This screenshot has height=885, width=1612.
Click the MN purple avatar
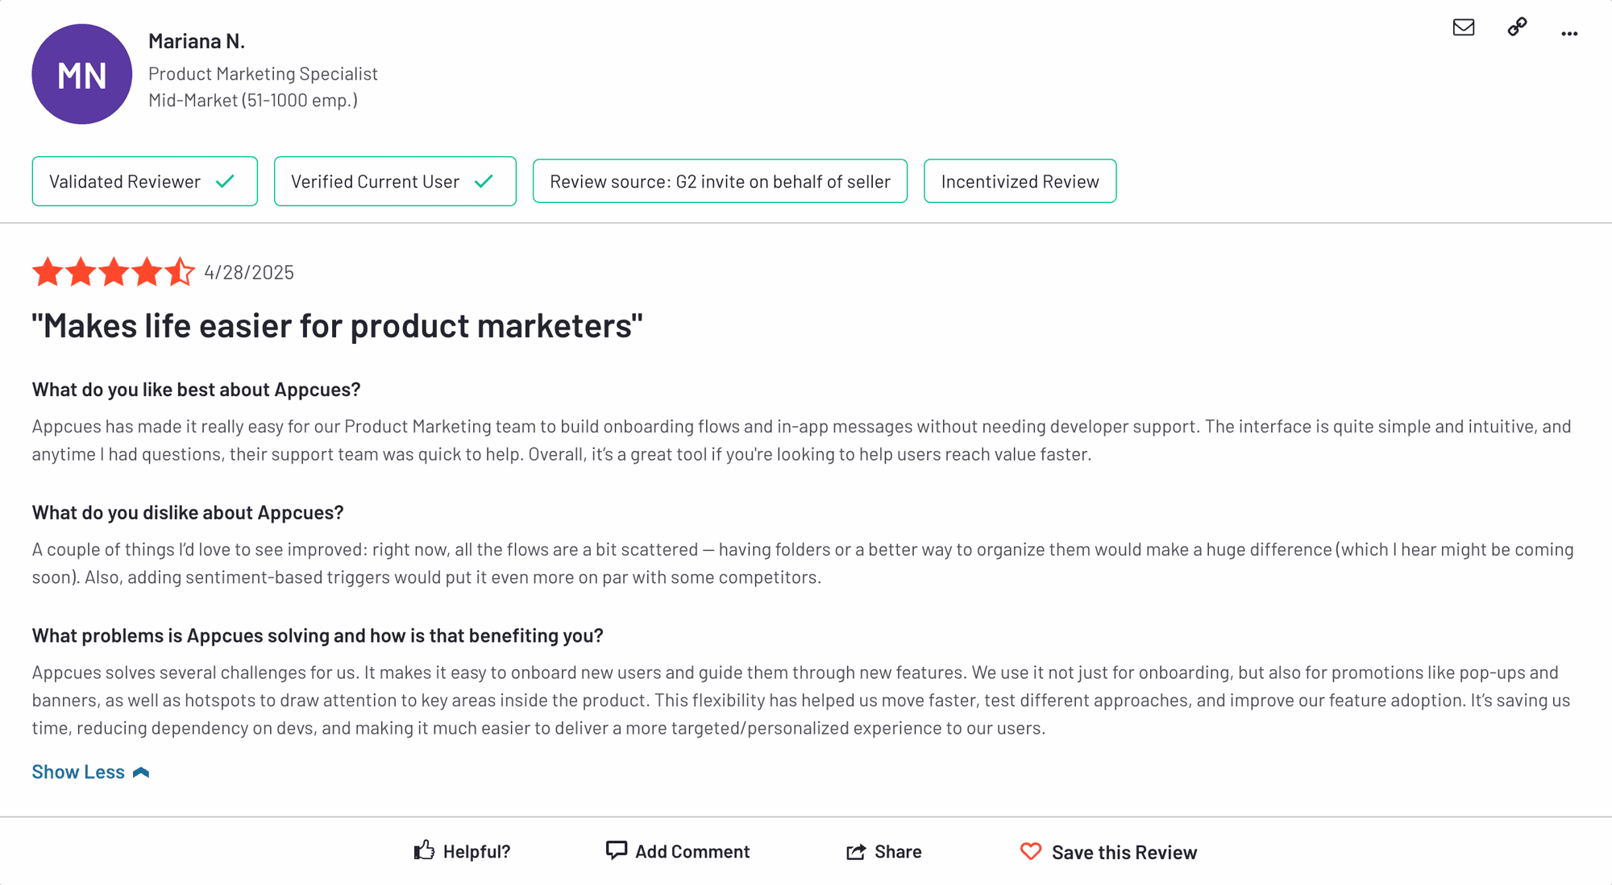click(82, 74)
